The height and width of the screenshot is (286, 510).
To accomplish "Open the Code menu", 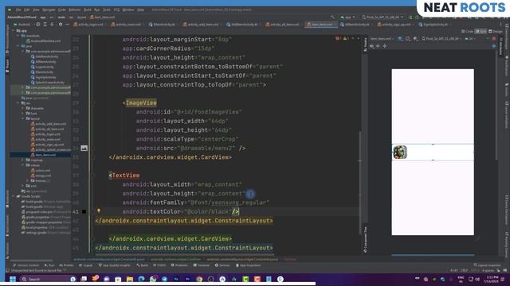I will pos(62,10).
